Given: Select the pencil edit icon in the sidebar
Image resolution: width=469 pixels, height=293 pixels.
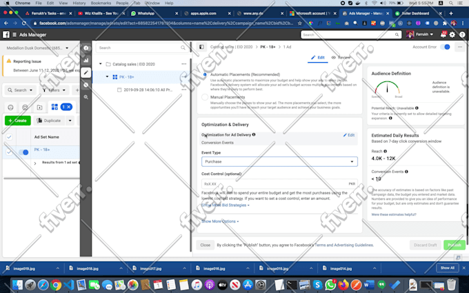Looking at the screenshot, I should (86, 72).
